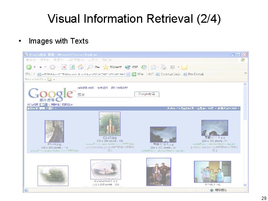This screenshot has width=268, height=201.
Task: Open the 011-1.jpg cloudy sky thumbnail
Action: (x=215, y=128)
